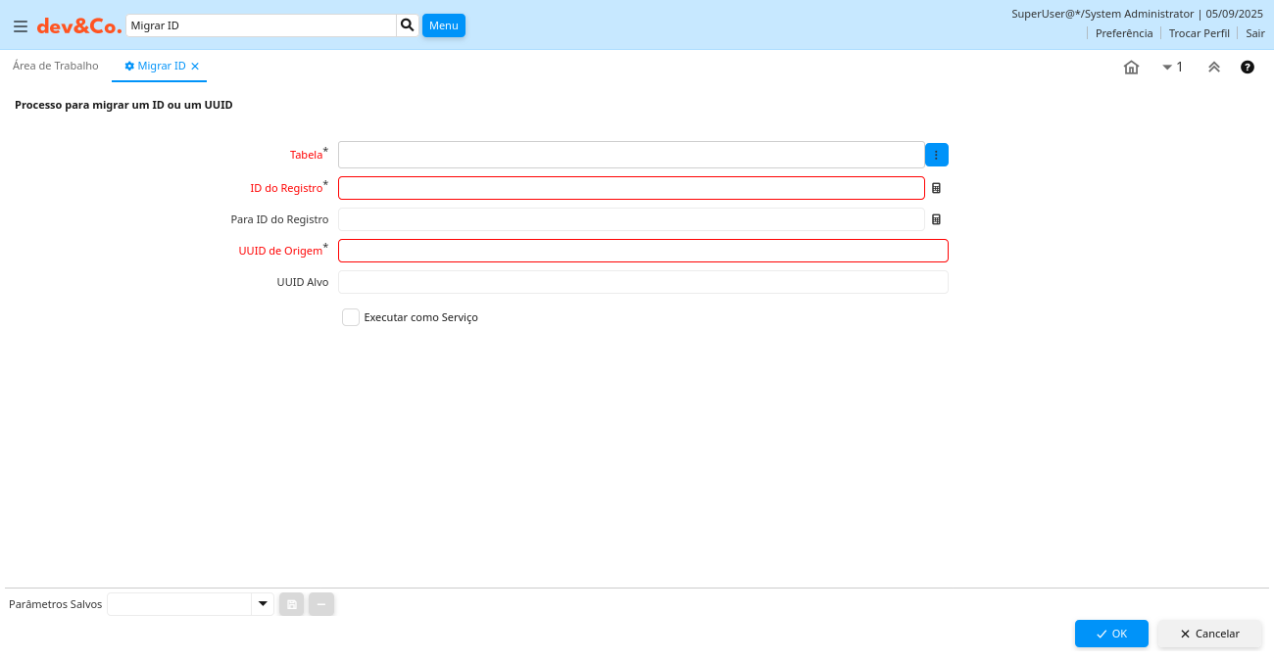
Task: Enable the Executar como Serviço checkbox
Action: pos(351,317)
